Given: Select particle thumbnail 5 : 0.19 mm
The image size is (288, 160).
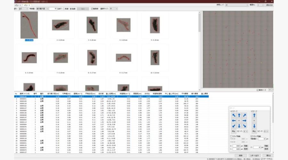Looking at the screenshot, I should point(155,25).
